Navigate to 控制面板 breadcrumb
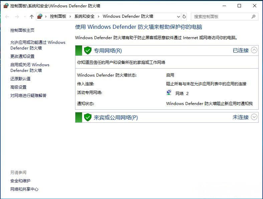 coord(58,16)
